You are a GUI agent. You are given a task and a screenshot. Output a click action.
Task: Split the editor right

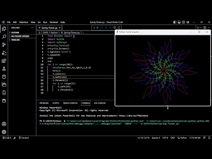click(x=205, y=27)
